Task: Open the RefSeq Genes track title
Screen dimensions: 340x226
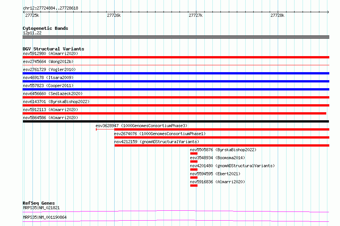Action: [39, 203]
